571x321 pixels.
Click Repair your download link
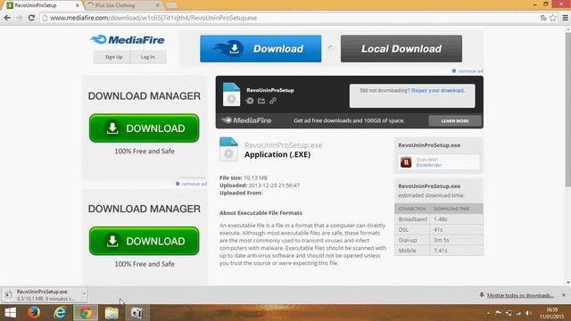coord(438,91)
